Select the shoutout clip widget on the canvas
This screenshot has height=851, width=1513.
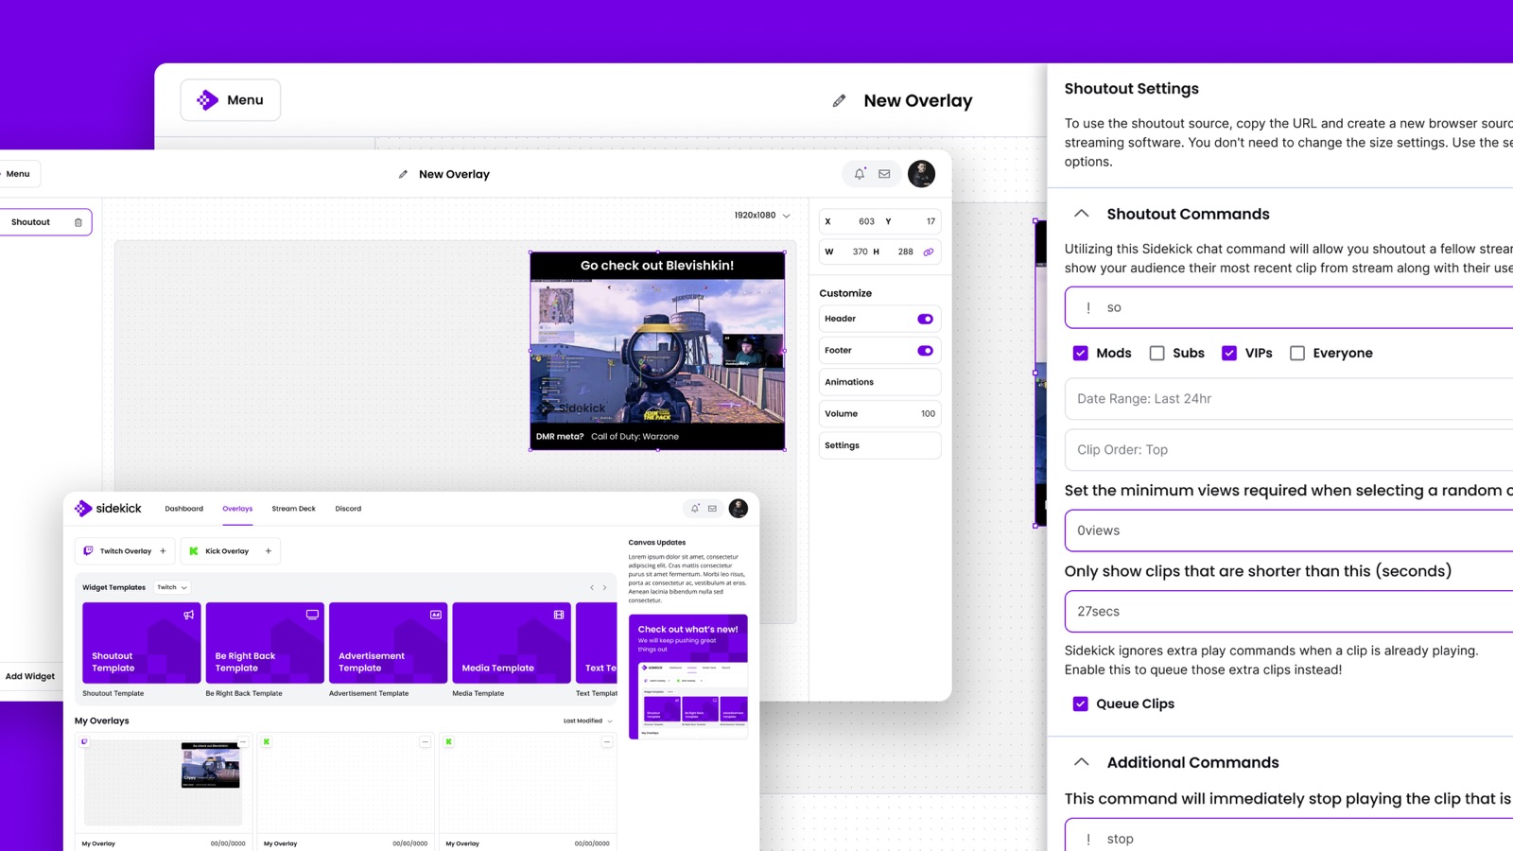coord(657,351)
